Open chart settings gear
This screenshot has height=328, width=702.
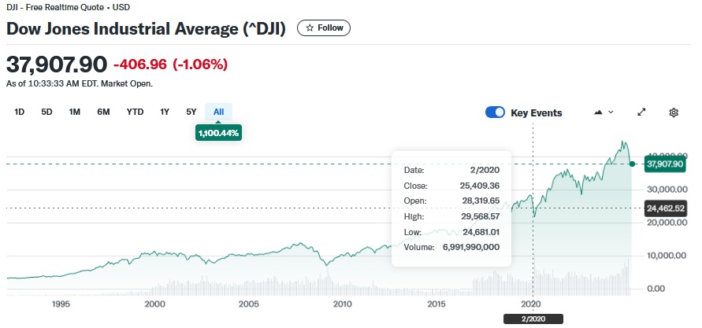[x=674, y=112]
